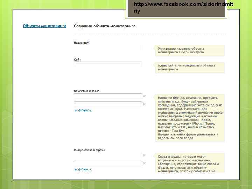252x189 pixels.
Task: Click the Название бренда, компании hint text
Action: 190,118
